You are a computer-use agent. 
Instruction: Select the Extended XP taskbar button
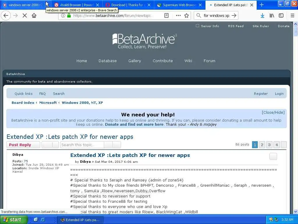point(80,220)
